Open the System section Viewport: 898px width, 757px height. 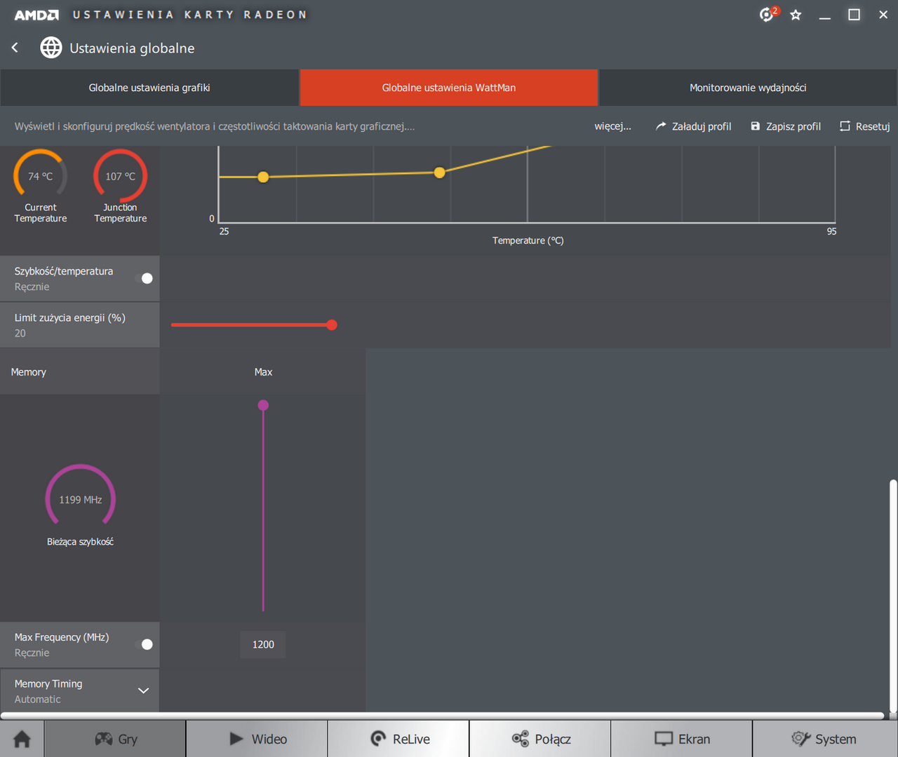pyautogui.click(x=825, y=739)
